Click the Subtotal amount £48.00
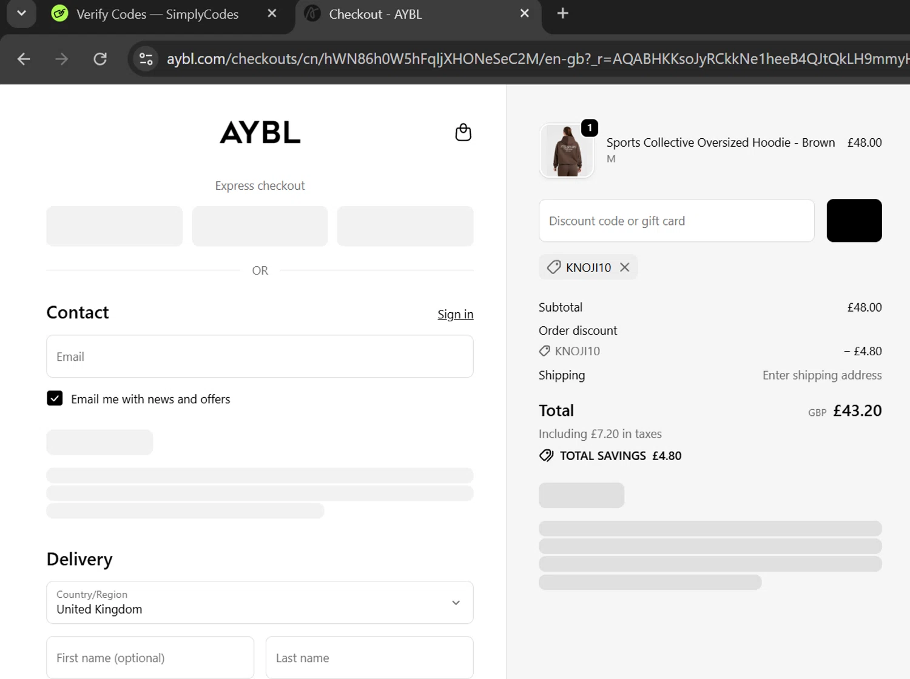The height and width of the screenshot is (679, 910). point(864,307)
